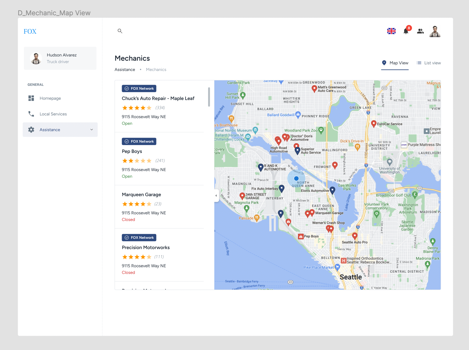The width and height of the screenshot is (469, 350).
Task: Select the Assistance menu item
Action: (x=60, y=130)
